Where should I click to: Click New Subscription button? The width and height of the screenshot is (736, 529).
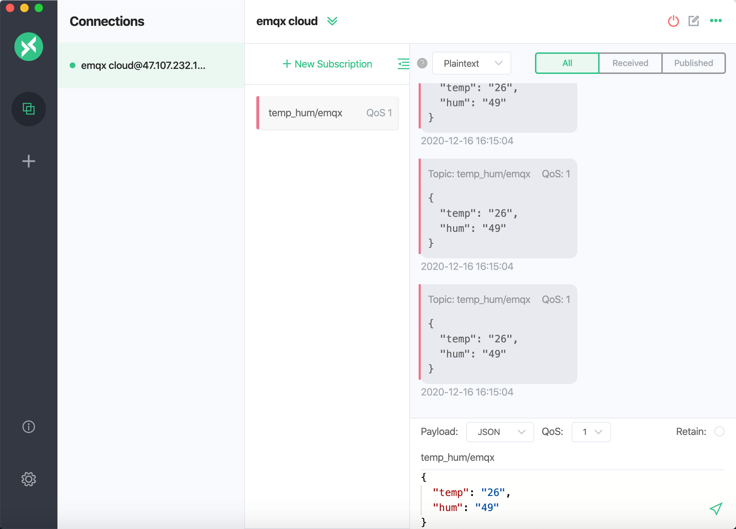point(327,64)
